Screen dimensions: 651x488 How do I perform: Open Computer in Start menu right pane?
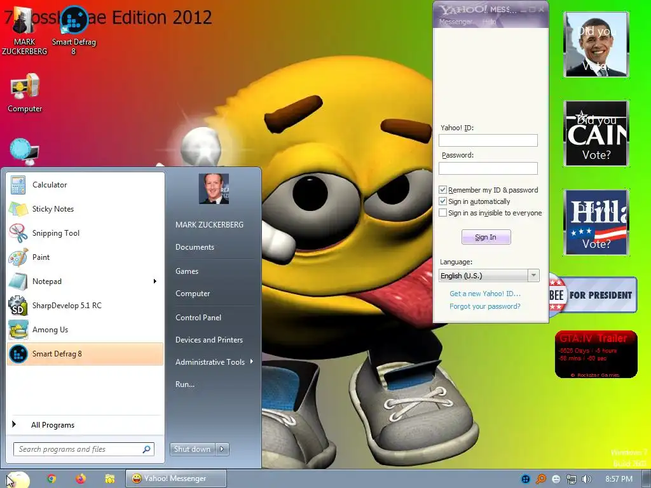pos(193,294)
